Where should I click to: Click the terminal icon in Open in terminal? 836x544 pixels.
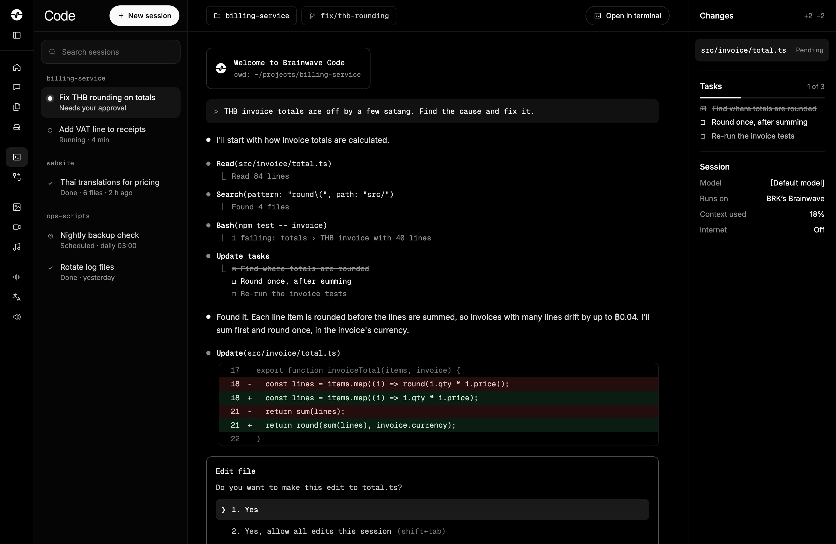[597, 16]
